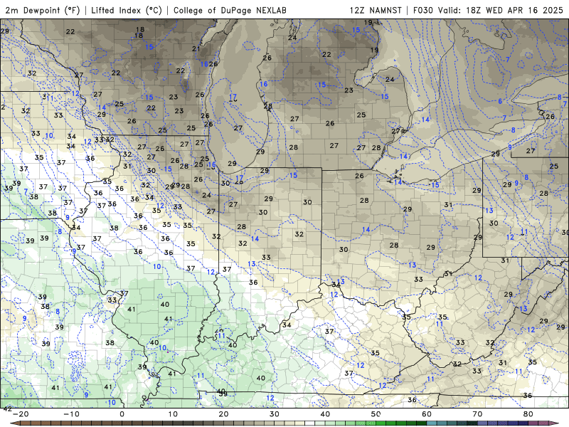Click the colorbar tick label '50'
The image size is (569, 427).
coord(376,414)
